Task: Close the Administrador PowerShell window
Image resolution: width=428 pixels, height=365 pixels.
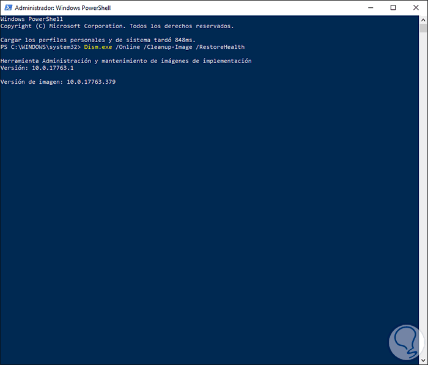Action: tap(416, 8)
